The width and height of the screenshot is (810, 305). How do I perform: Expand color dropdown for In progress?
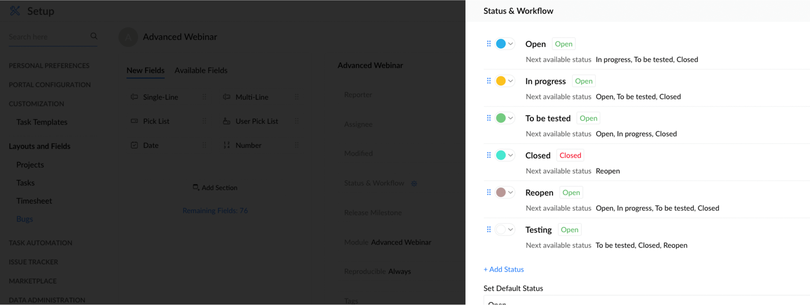pos(510,81)
